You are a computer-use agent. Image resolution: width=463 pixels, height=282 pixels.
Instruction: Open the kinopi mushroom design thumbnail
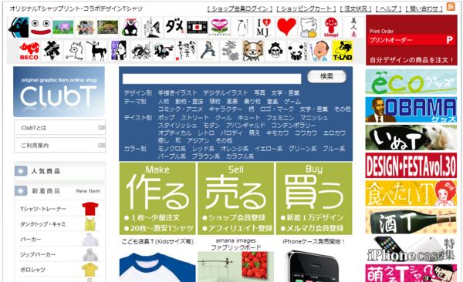(x=331, y=28)
